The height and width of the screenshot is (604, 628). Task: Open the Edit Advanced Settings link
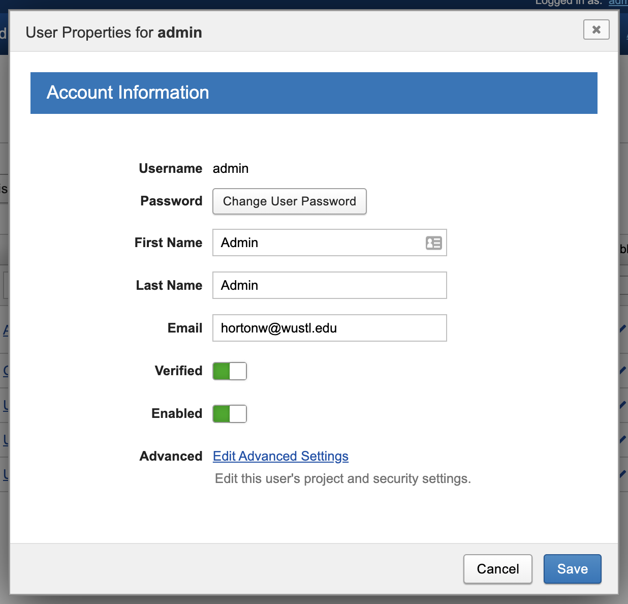[x=280, y=457]
